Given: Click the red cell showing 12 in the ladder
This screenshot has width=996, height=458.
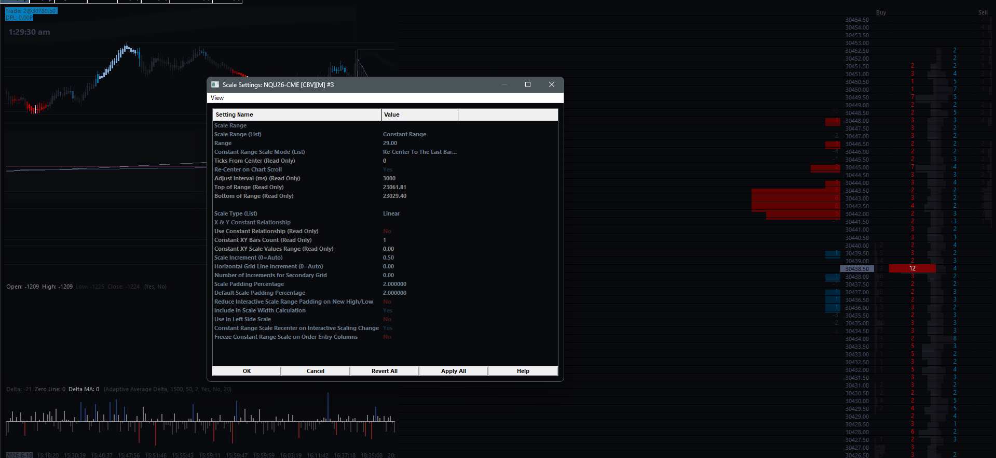Looking at the screenshot, I should [x=912, y=268].
